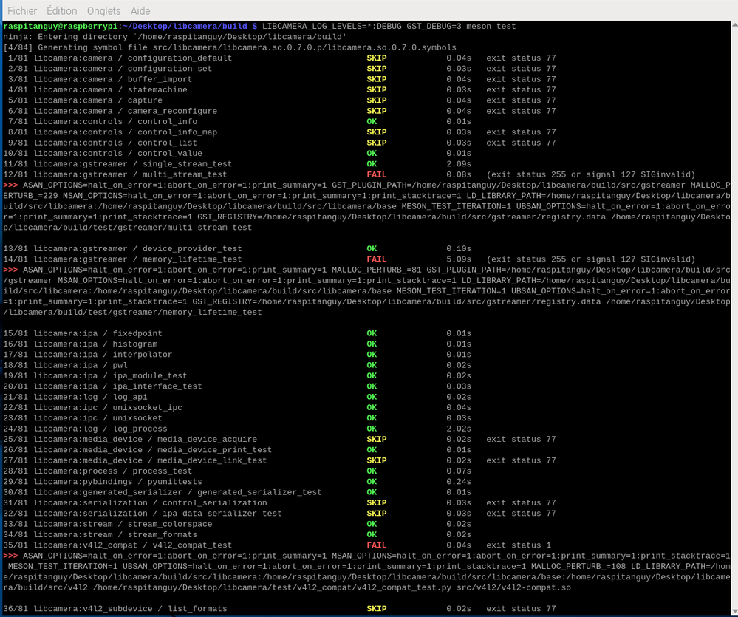Image resolution: width=738 pixels, height=617 pixels.
Task: Click the FAIL status for v4l2_compat_test
Action: point(377,545)
